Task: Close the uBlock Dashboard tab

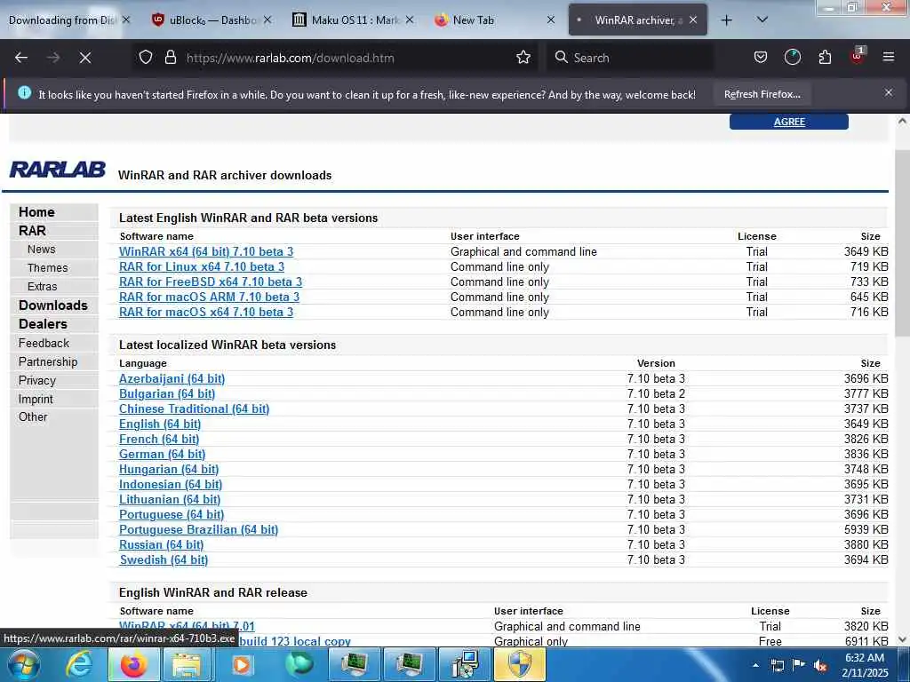Action: coord(267,20)
